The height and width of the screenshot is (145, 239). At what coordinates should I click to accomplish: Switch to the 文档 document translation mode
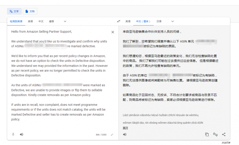pyautogui.click(x=30, y=11)
